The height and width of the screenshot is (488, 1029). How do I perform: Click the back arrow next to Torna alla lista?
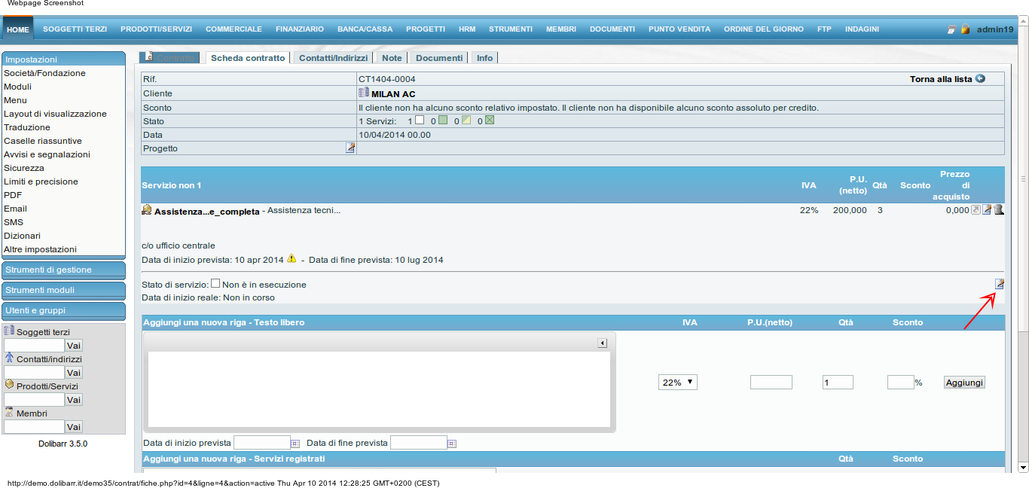pos(980,78)
